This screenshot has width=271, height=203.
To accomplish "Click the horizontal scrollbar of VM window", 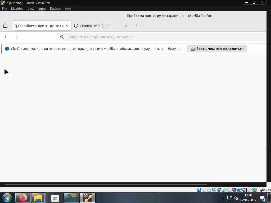I will [106, 184].
